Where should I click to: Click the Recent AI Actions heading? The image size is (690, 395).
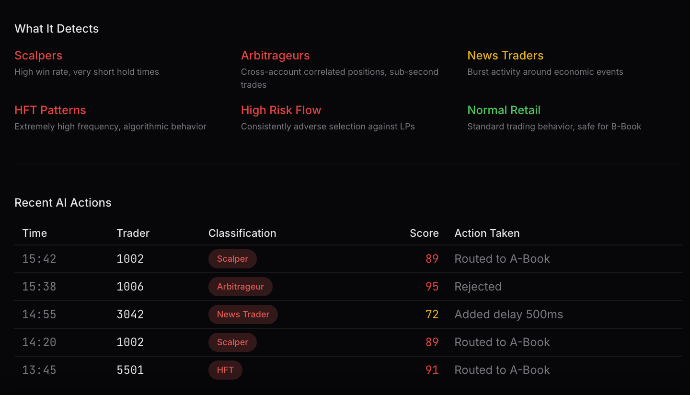[63, 202]
